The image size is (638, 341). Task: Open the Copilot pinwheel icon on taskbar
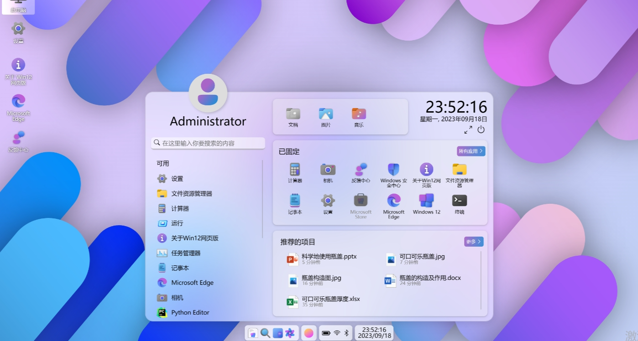[x=290, y=333]
